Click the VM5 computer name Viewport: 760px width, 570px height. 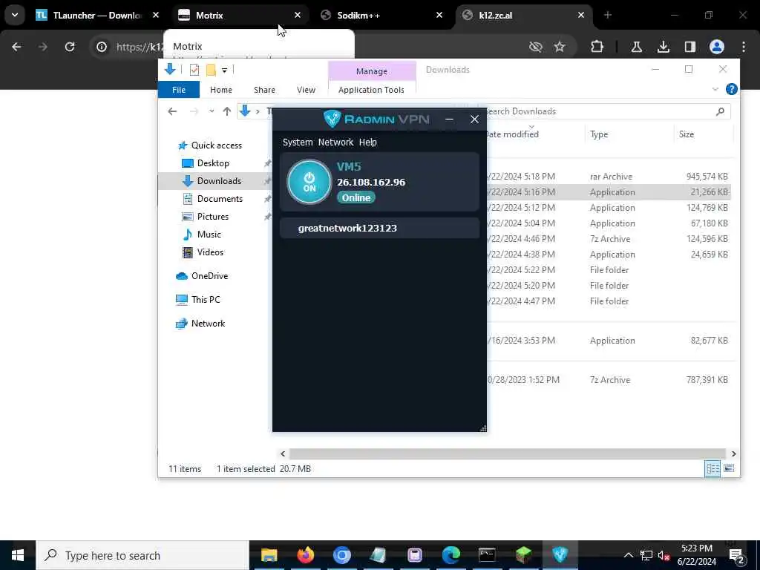point(349,167)
